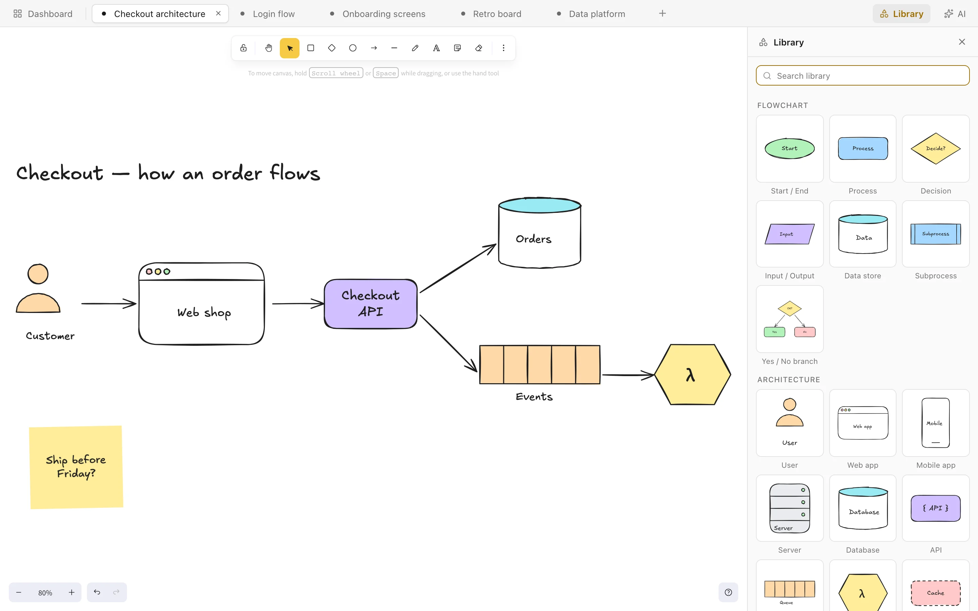
Task: Select the Text tool
Action: (436, 48)
